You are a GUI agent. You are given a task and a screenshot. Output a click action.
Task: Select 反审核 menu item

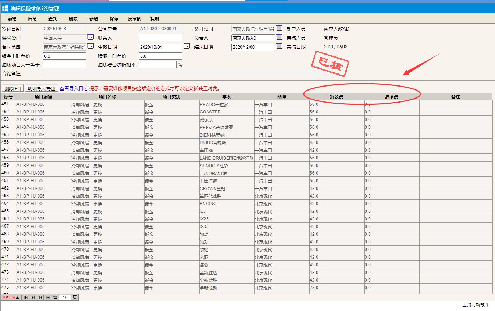(x=134, y=19)
